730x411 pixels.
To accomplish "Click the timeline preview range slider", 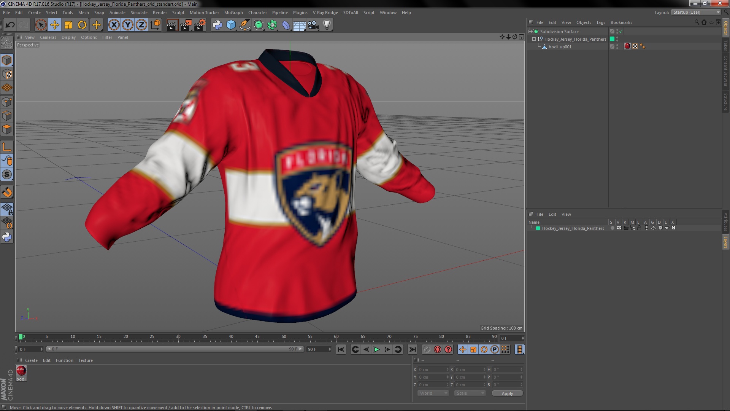I will pyautogui.click(x=175, y=349).
